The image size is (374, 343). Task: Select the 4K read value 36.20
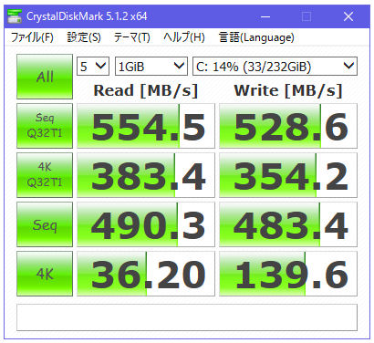pos(146,274)
